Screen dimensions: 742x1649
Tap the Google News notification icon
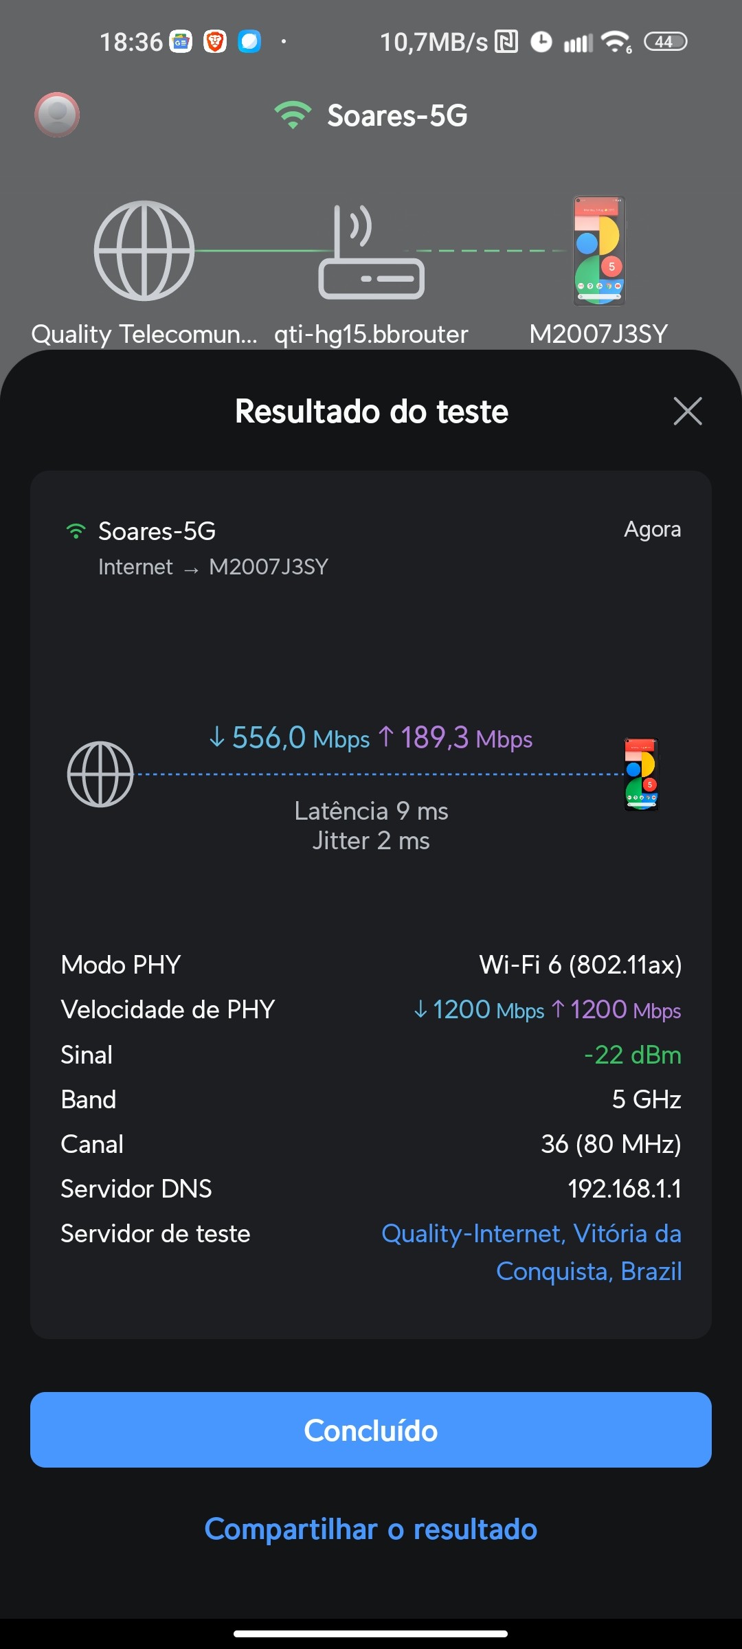pos(181,42)
